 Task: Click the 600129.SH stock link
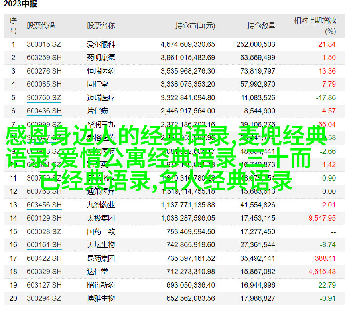44,218
